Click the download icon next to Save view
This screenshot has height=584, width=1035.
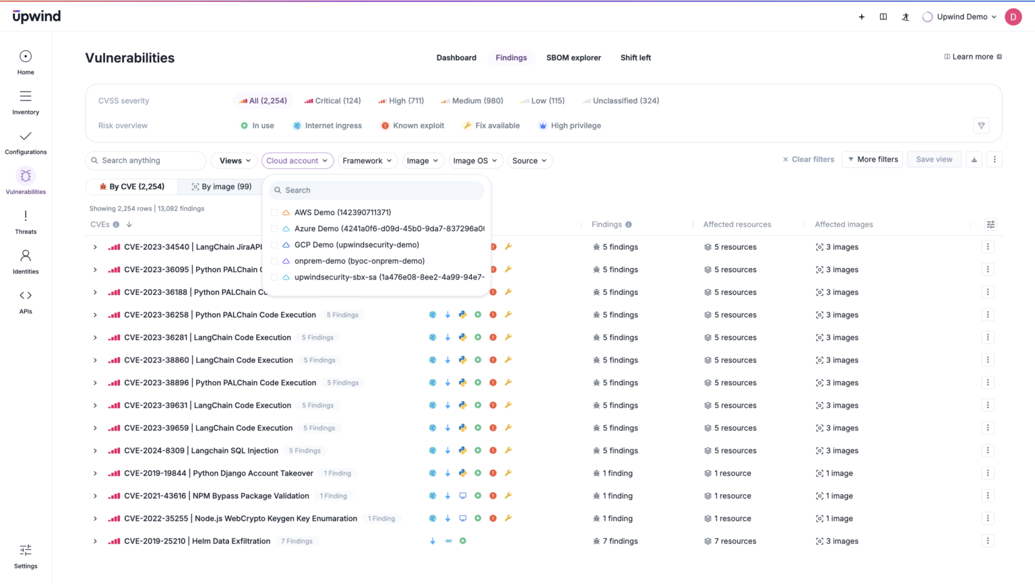(x=974, y=159)
